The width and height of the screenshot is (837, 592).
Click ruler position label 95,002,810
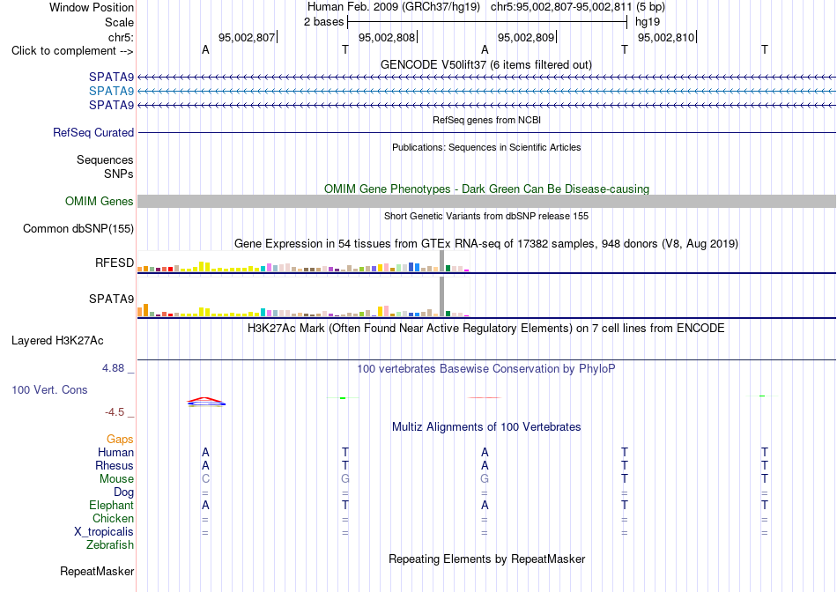coord(666,37)
